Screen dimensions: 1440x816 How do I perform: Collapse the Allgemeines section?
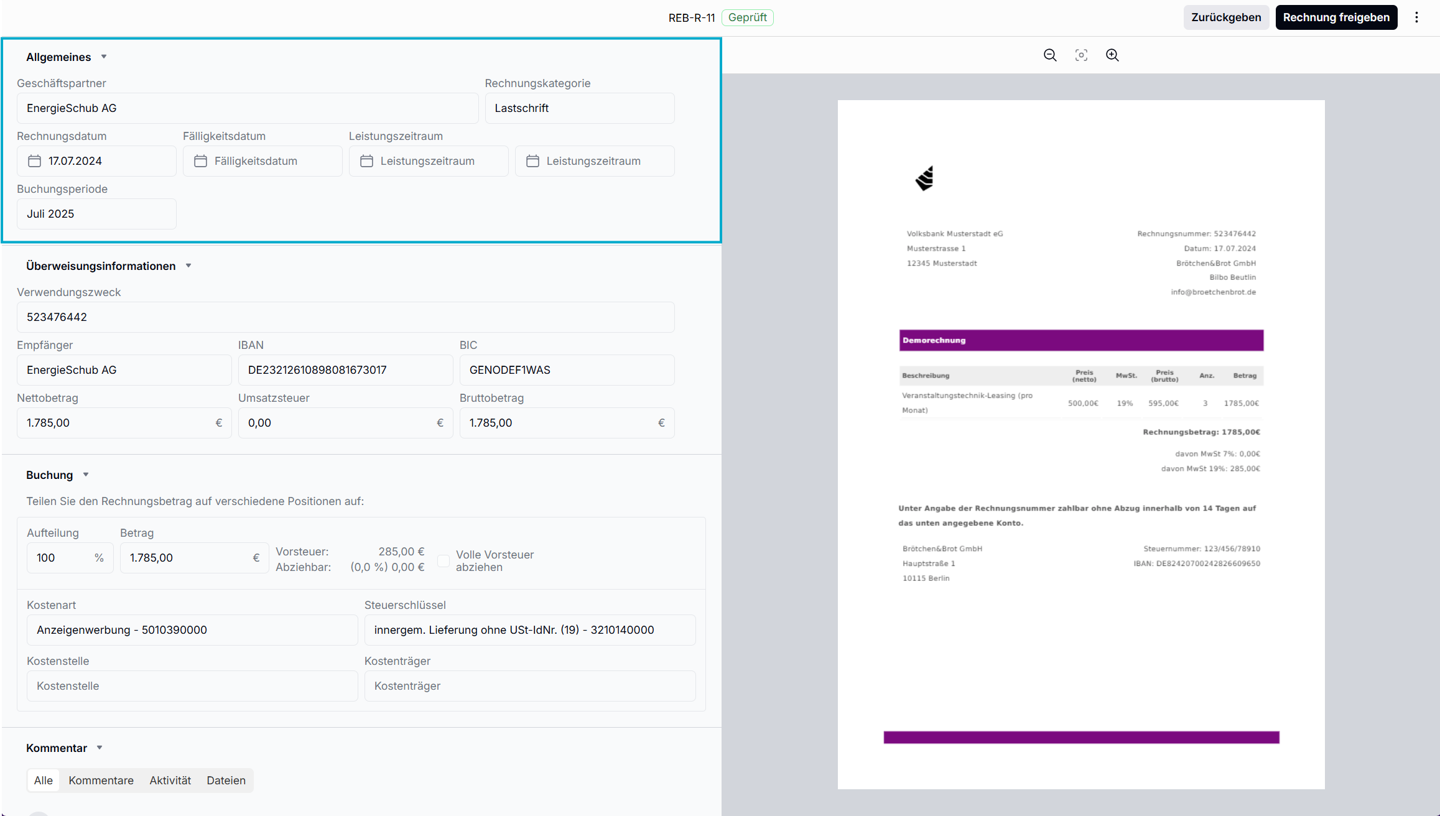pos(104,57)
